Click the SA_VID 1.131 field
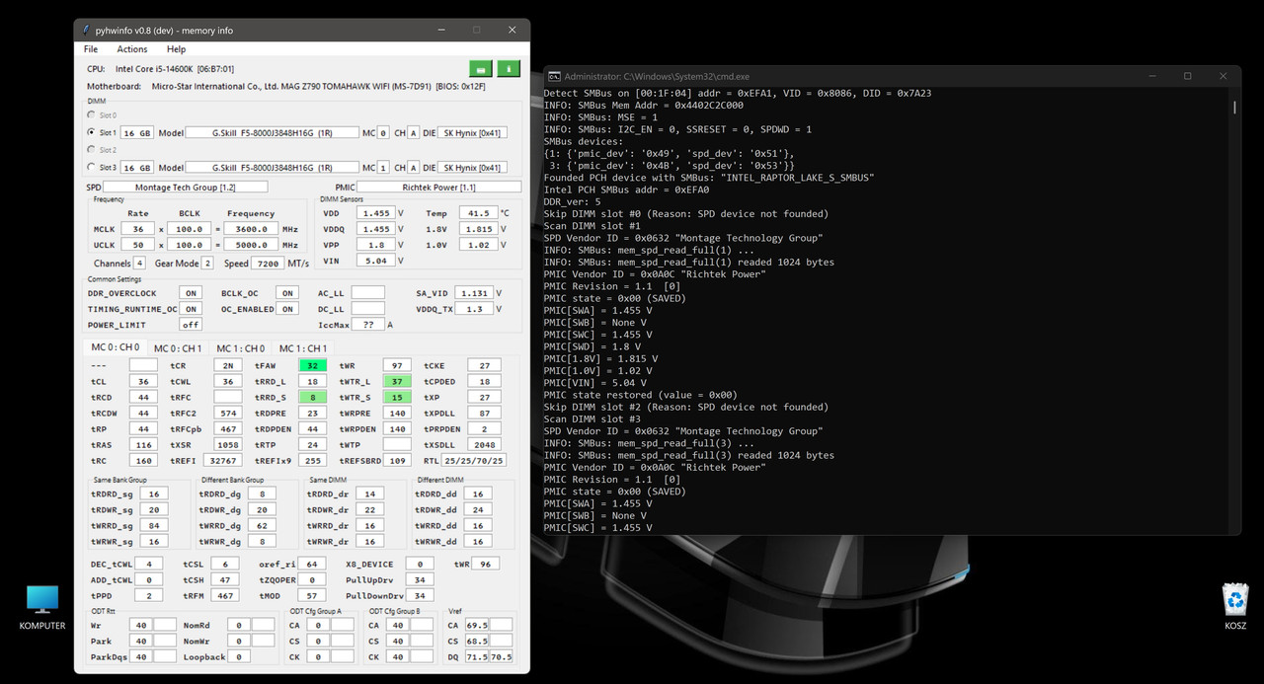Screen dimensions: 1264x684 pyautogui.click(x=474, y=293)
